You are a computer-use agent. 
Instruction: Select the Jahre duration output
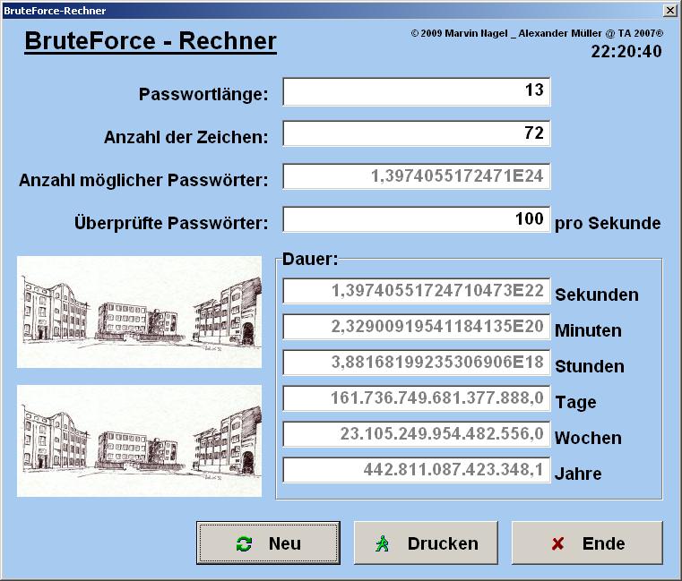pyautogui.click(x=415, y=470)
